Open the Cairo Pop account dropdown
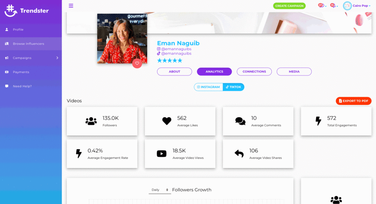Image resolution: width=376 pixels, height=204 pixels. pos(357,6)
